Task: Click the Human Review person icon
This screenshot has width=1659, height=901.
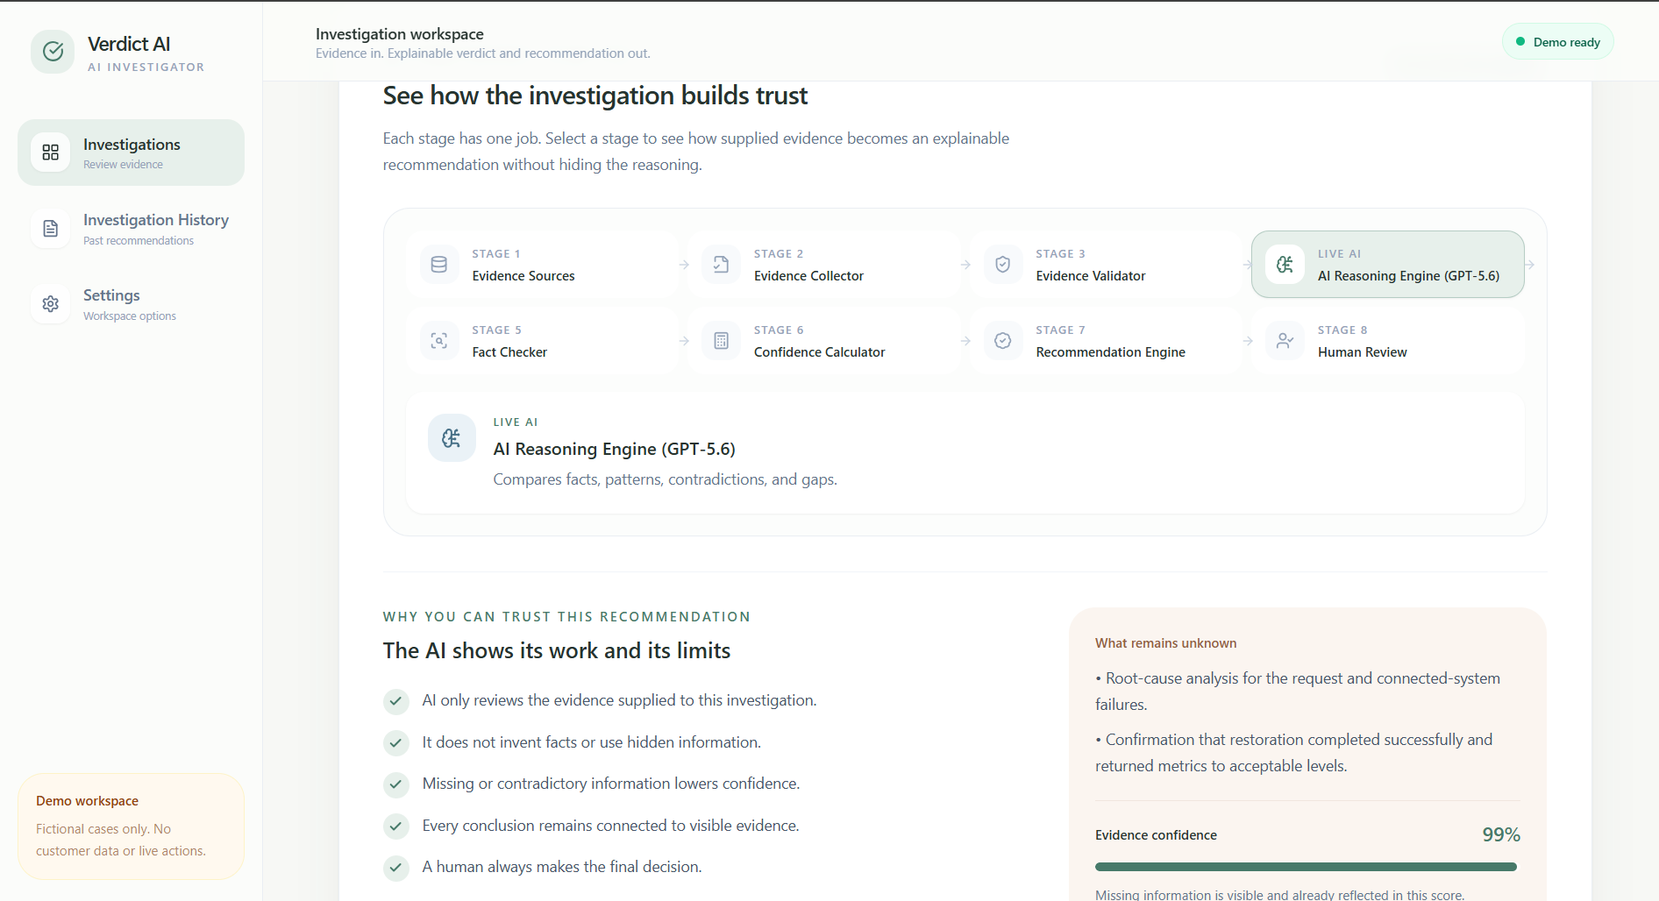Action: point(1285,341)
